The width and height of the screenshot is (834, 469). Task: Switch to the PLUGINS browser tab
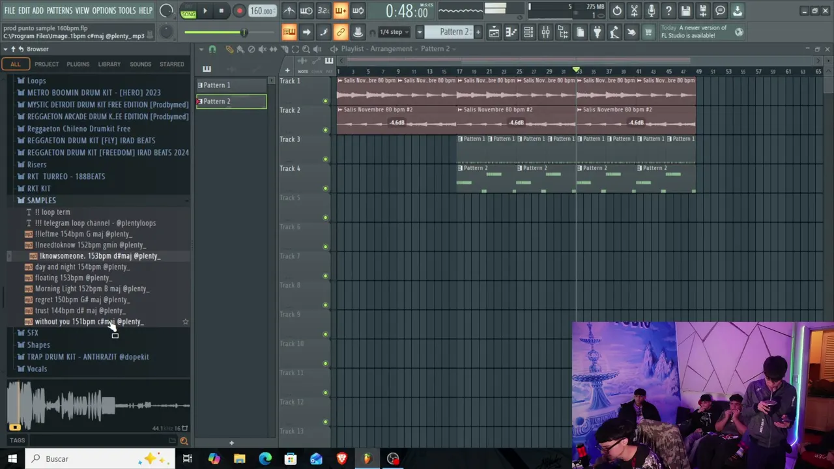78,64
